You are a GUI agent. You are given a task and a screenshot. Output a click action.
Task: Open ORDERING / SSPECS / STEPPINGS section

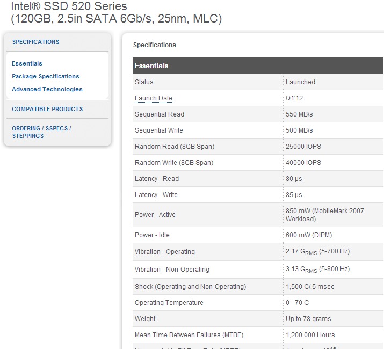(41, 132)
